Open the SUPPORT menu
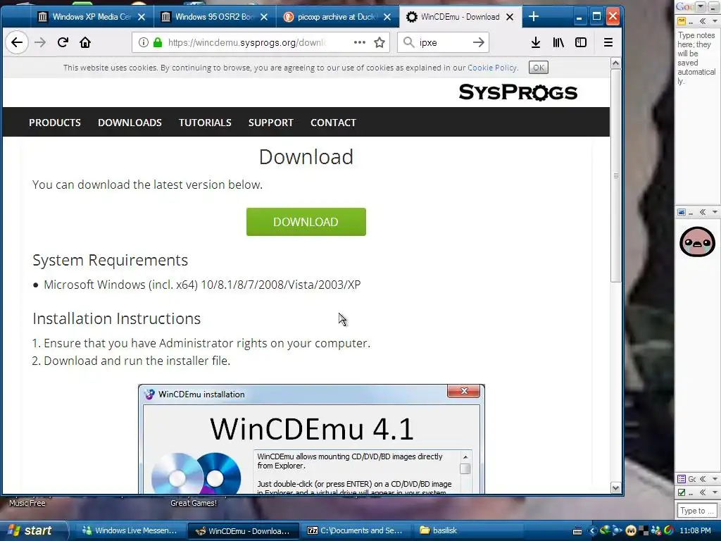The image size is (721, 541). (x=271, y=123)
